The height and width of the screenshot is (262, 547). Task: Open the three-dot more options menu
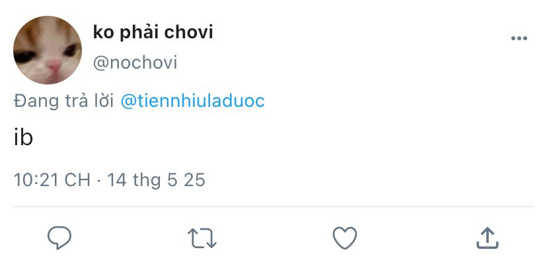[519, 38]
